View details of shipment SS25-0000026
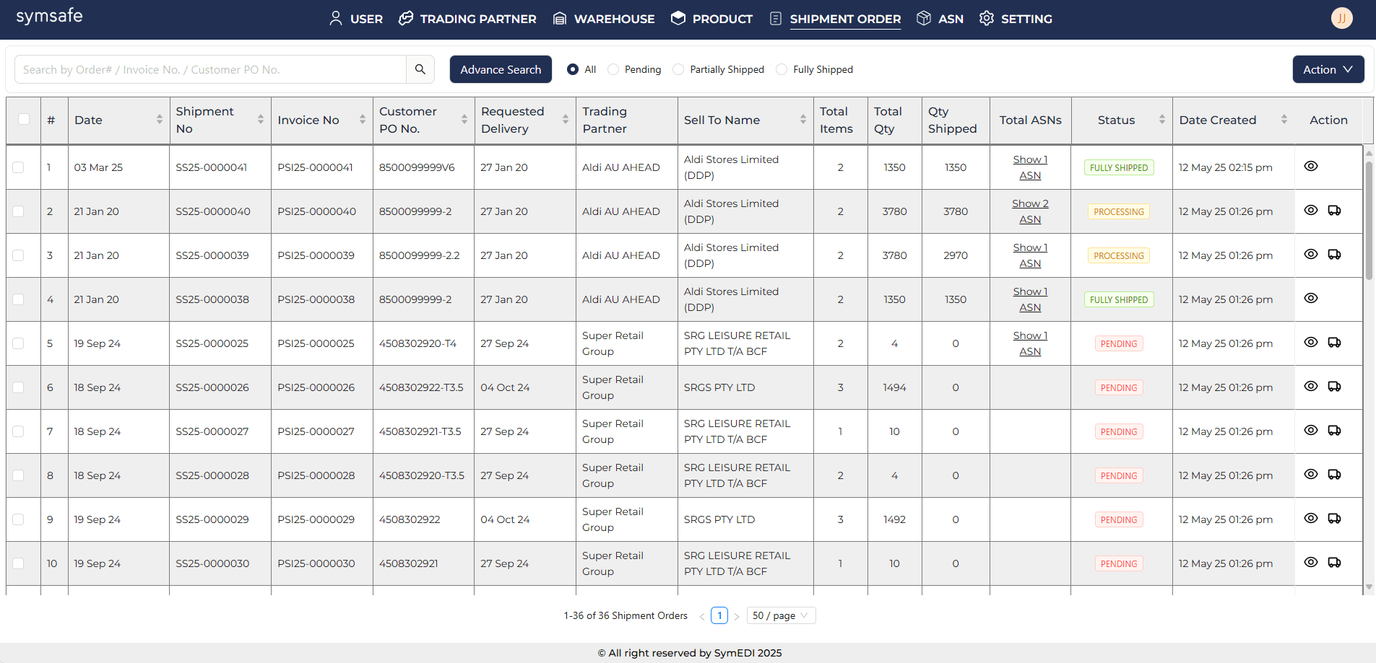Image resolution: width=1376 pixels, height=663 pixels. tap(1310, 387)
